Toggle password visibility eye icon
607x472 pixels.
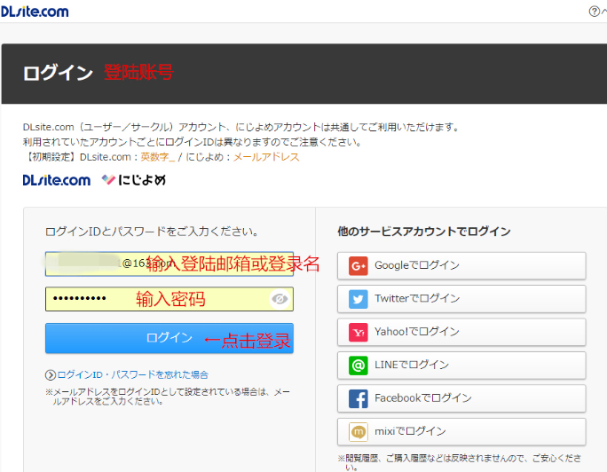[x=280, y=300]
